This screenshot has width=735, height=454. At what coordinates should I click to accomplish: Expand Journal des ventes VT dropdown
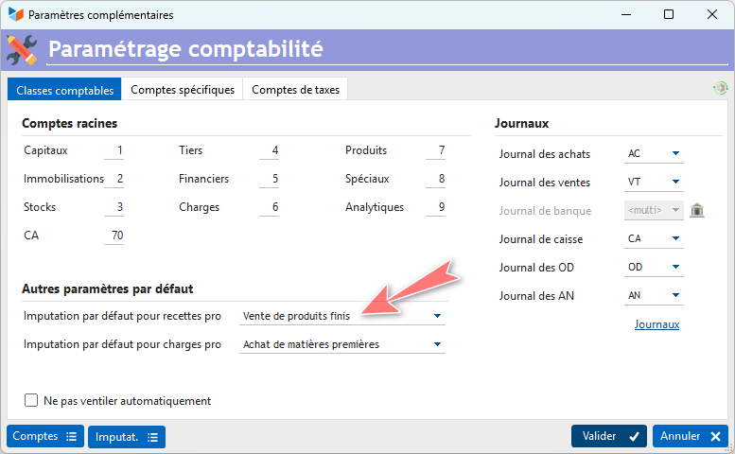point(654,182)
